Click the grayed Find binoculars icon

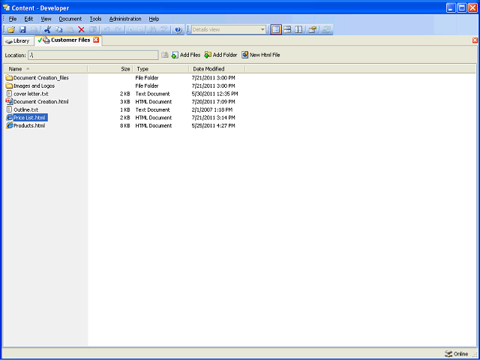[153, 30]
